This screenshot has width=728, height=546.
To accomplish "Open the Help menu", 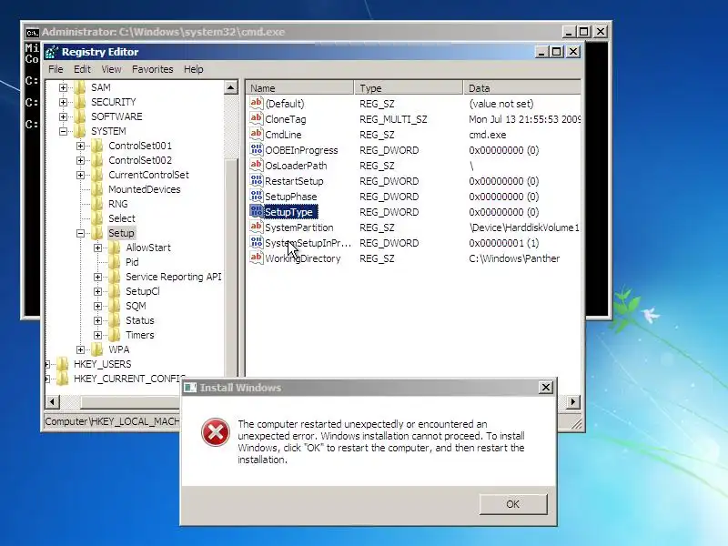I will click(x=193, y=69).
